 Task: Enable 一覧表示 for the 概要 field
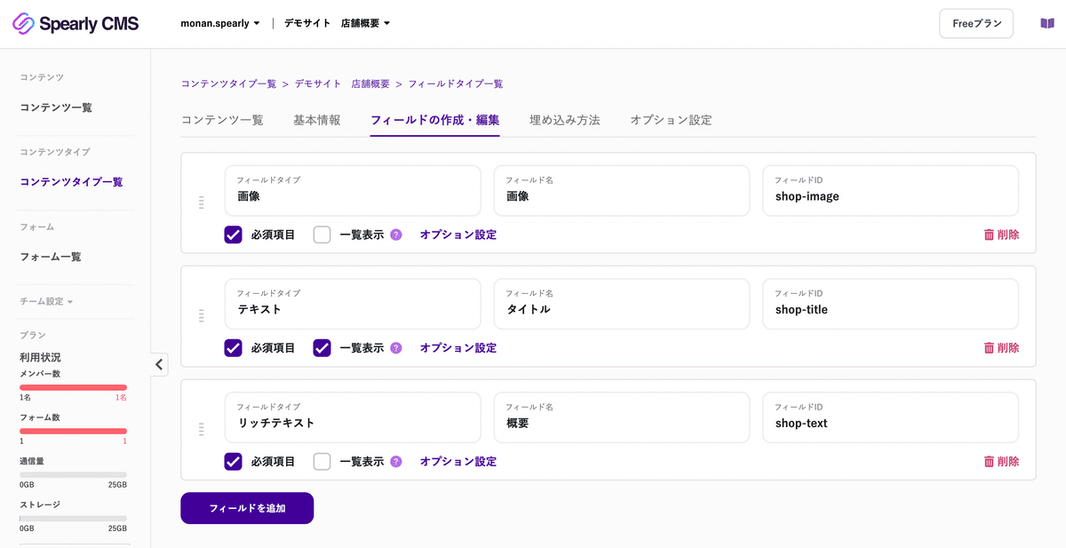(x=322, y=462)
